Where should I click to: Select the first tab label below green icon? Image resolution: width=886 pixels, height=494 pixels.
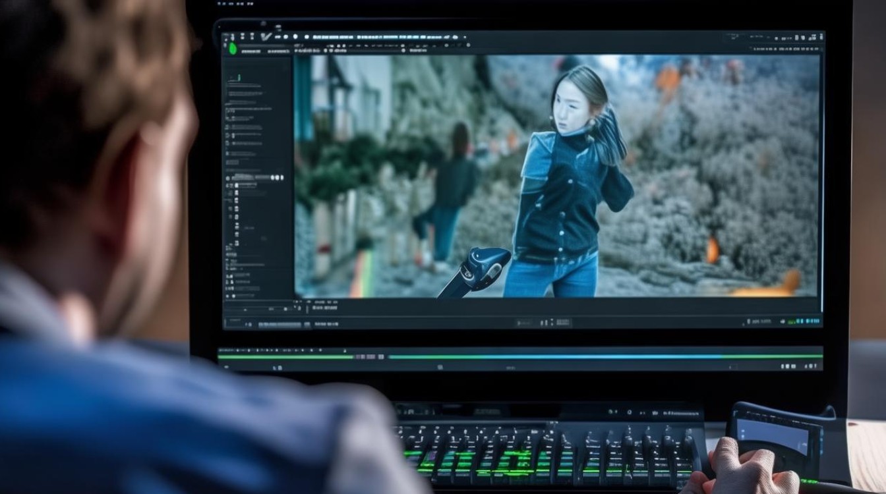[251, 51]
